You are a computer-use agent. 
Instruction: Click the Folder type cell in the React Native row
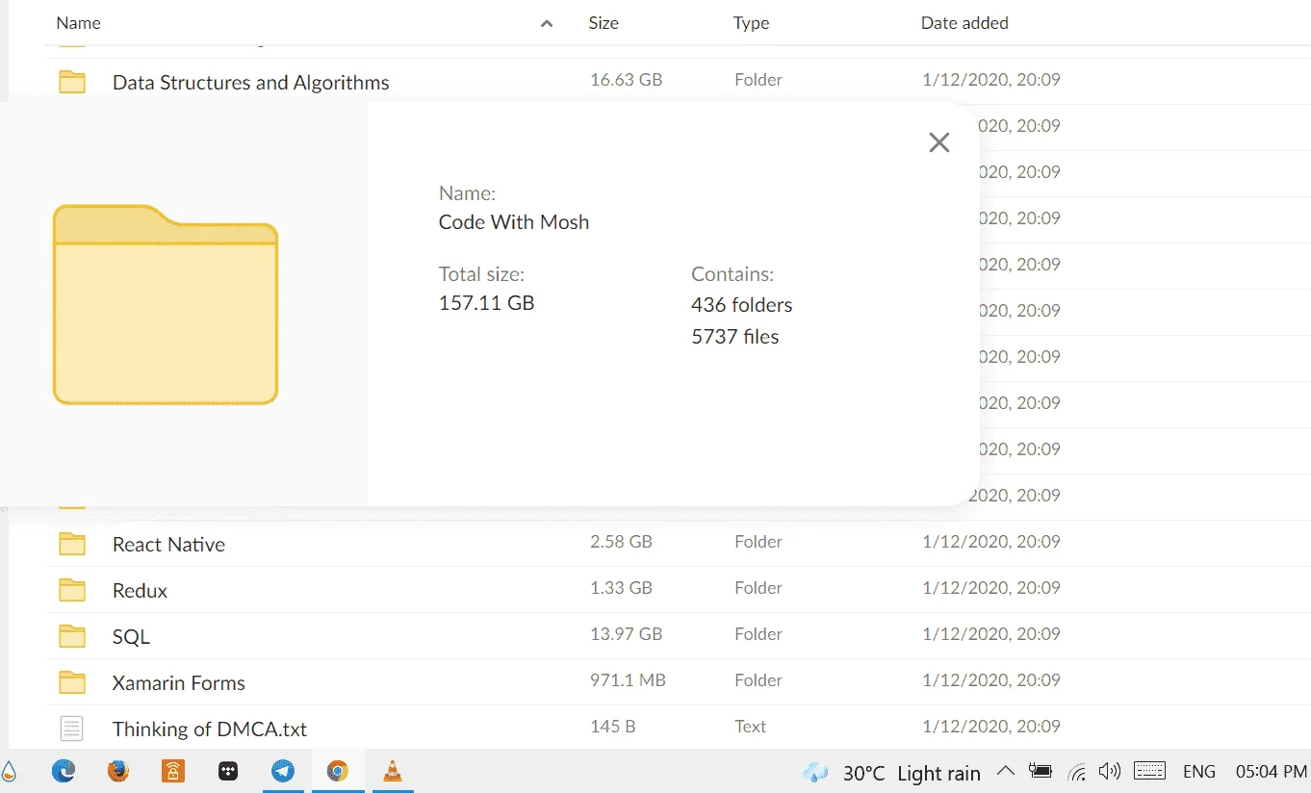coord(758,542)
